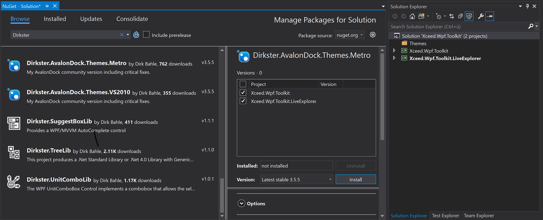Click into the Dirkster package search field
The image size is (543, 220).
tap(65, 35)
